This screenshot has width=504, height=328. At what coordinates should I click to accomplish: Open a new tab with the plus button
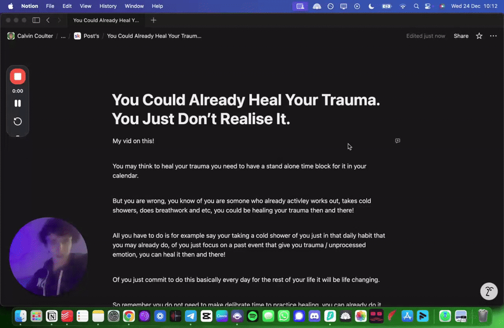[x=153, y=21]
